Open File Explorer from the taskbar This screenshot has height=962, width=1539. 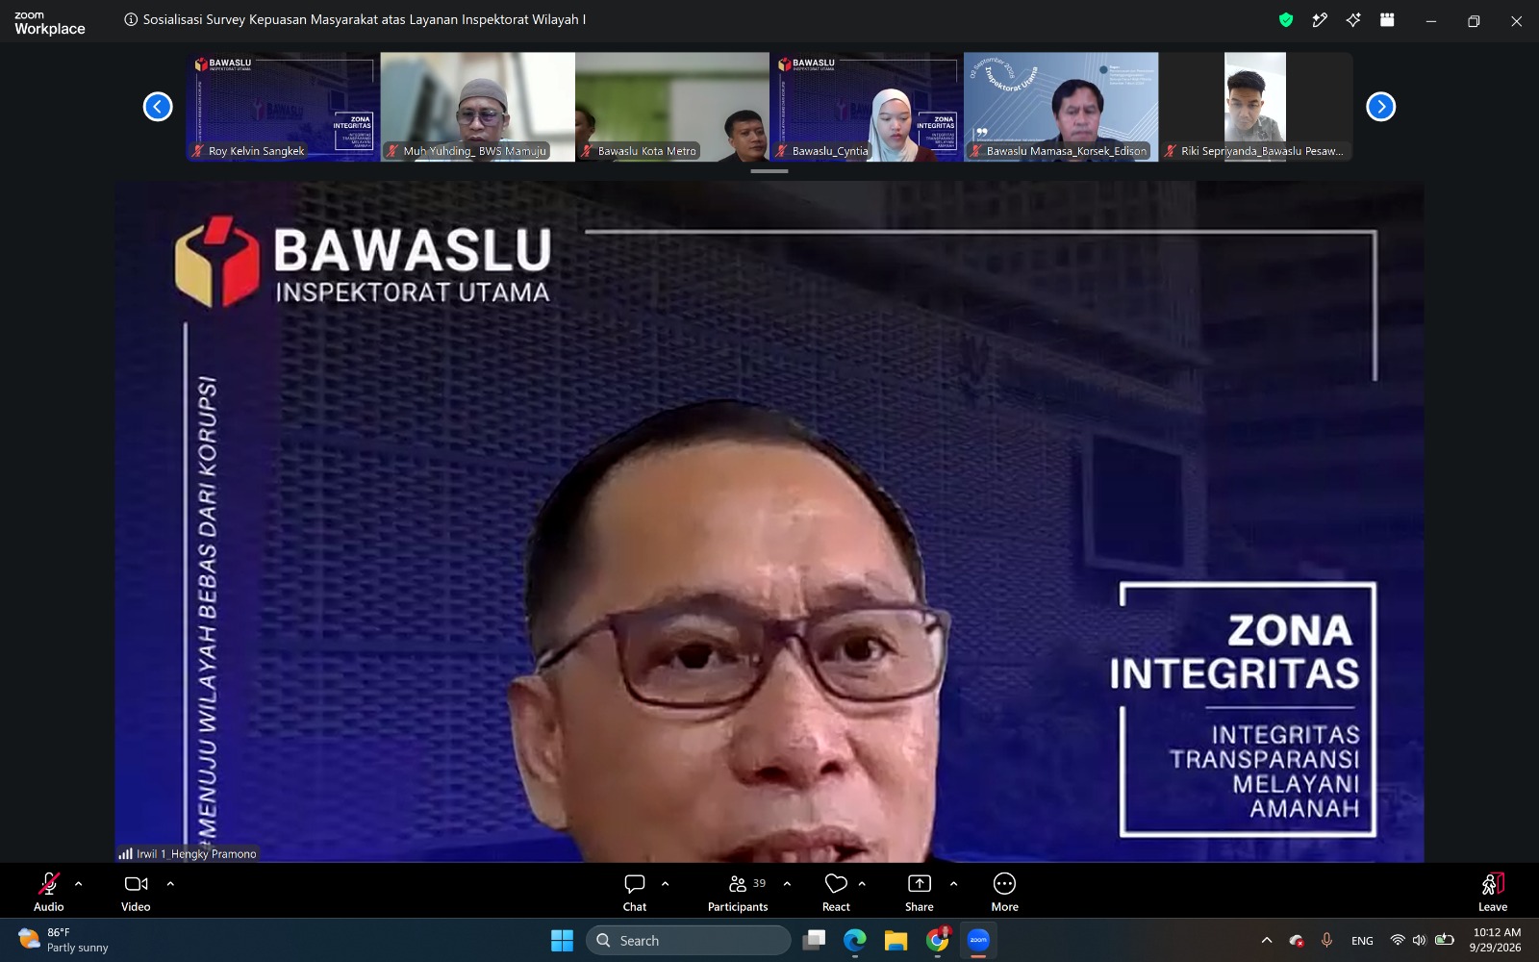pyautogui.click(x=896, y=940)
